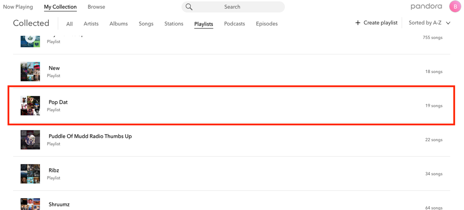Open the New playlist cover art
The width and height of the screenshot is (464, 210).
pos(30,72)
